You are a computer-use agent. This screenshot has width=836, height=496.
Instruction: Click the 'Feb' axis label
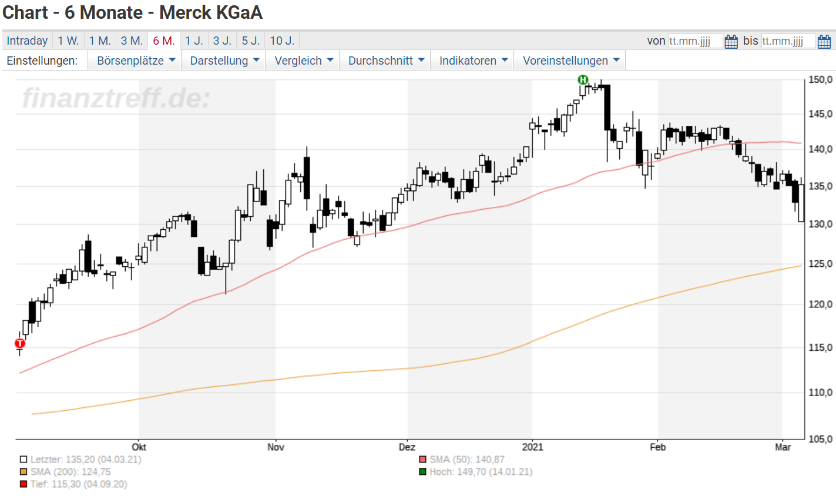click(x=658, y=447)
